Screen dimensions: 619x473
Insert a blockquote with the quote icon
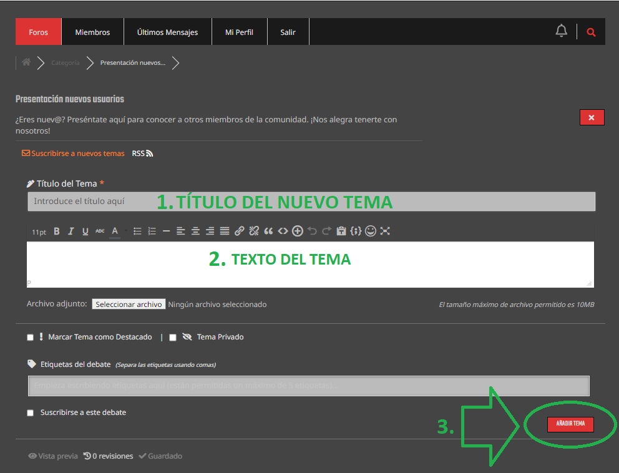(x=268, y=232)
